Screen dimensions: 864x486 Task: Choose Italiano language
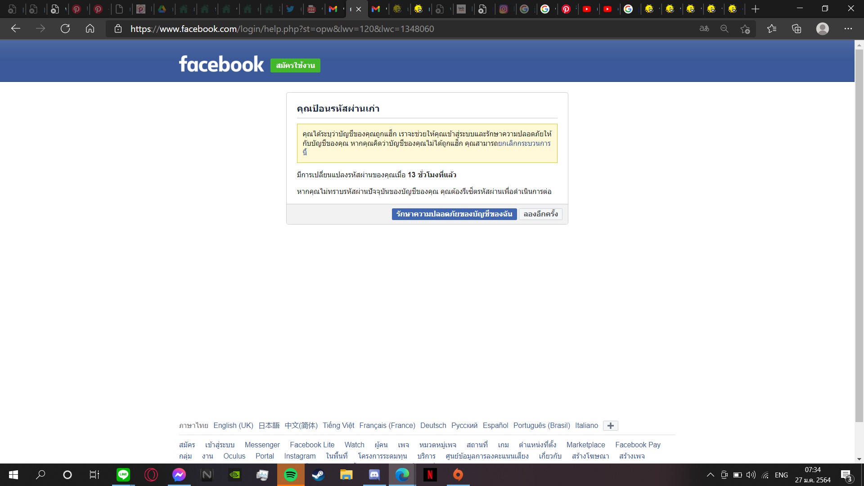tap(586, 425)
